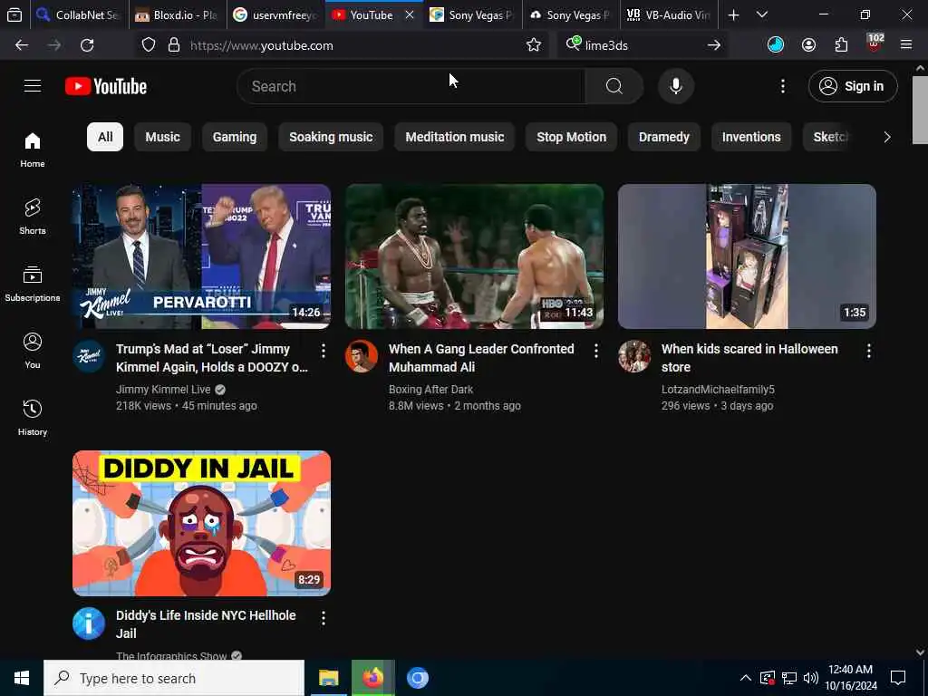
Task: Bookmark this page with star icon
Action: tap(533, 45)
